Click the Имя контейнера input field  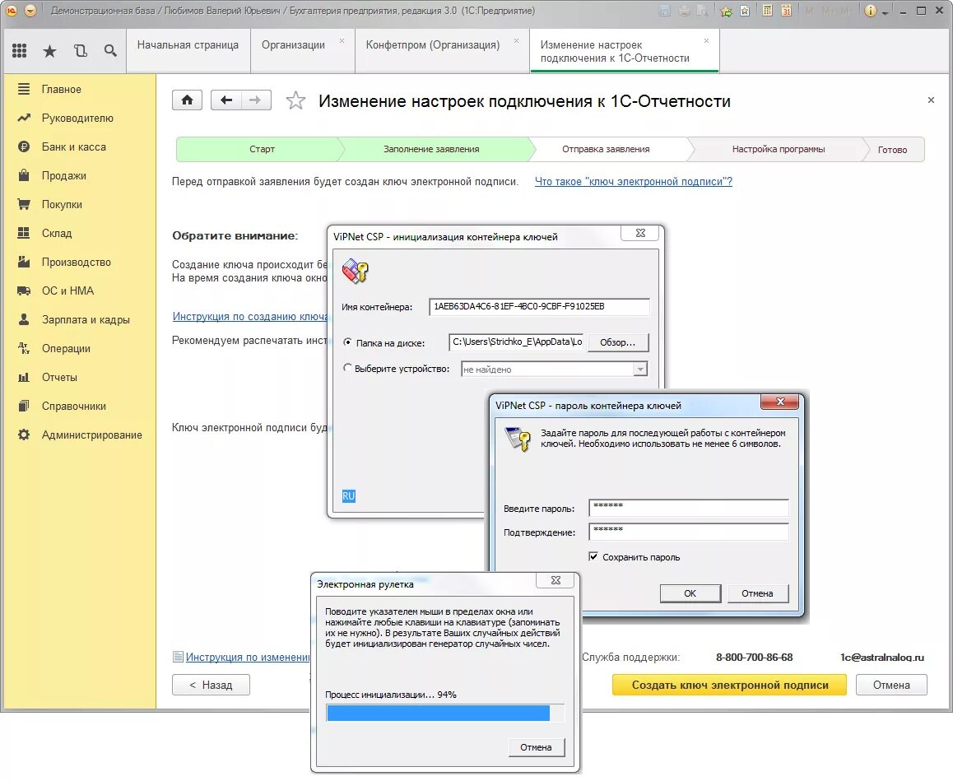(x=539, y=306)
